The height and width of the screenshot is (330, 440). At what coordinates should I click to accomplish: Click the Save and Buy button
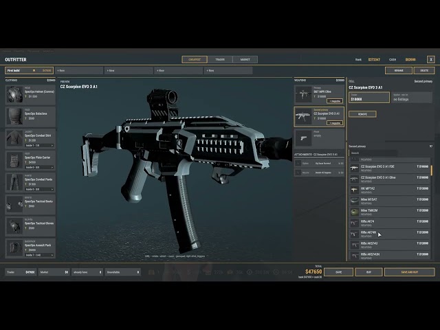click(x=410, y=272)
